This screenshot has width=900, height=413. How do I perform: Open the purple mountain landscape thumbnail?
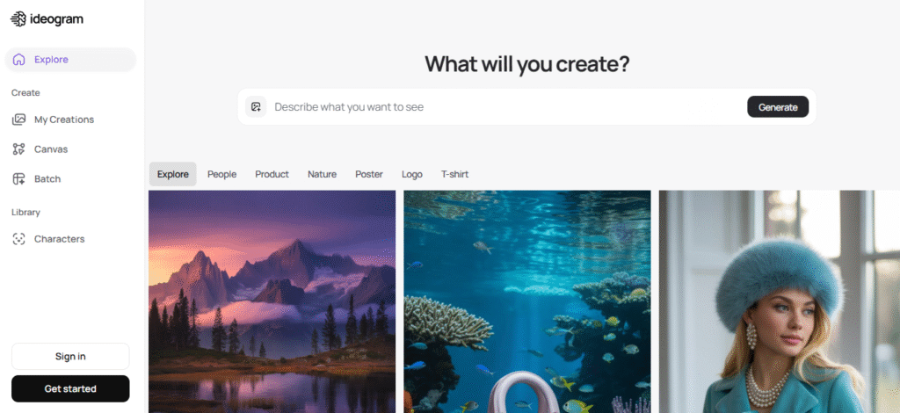coord(272,301)
